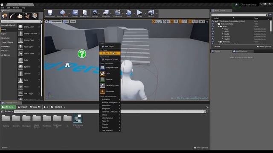Toggle visibility of Walkway folder
Image resolution: width=273 pixels, height=153 pixels.
212,42
